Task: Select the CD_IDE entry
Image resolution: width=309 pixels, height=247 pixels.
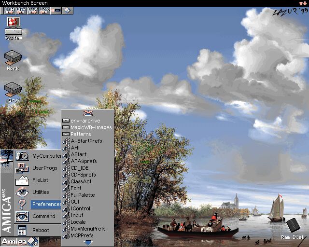Action: [x=87, y=168]
